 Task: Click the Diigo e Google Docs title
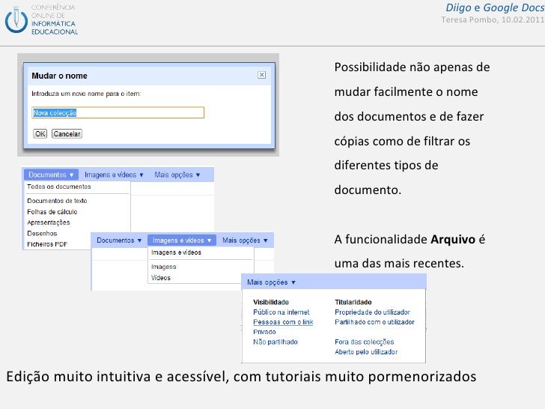495,7
